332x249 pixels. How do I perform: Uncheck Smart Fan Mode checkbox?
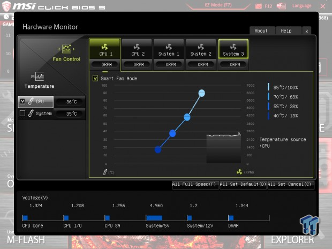point(95,78)
